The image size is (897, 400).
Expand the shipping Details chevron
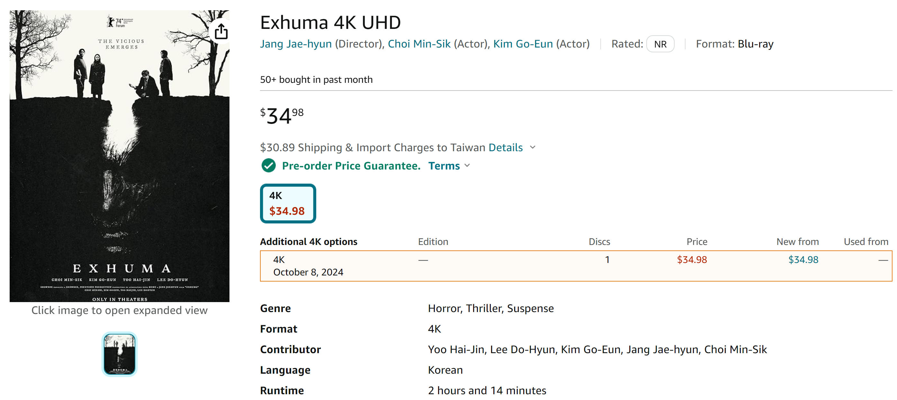click(533, 147)
